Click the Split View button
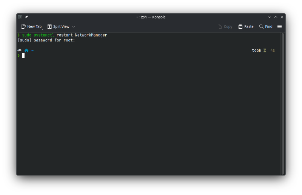 click(59, 27)
